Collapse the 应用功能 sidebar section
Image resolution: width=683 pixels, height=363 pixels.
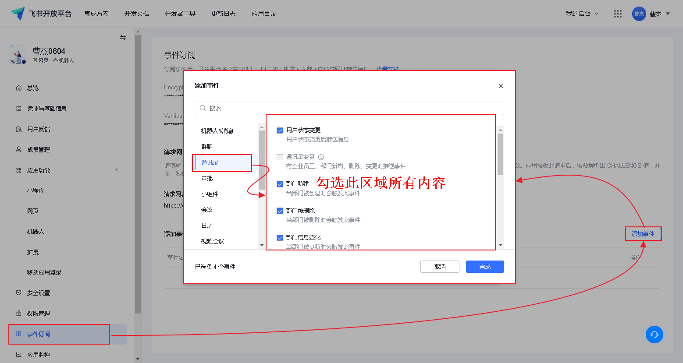click(117, 170)
